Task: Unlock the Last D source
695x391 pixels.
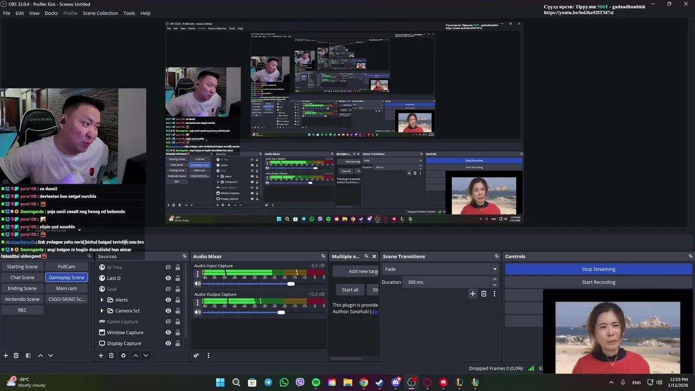Action: pyautogui.click(x=178, y=278)
